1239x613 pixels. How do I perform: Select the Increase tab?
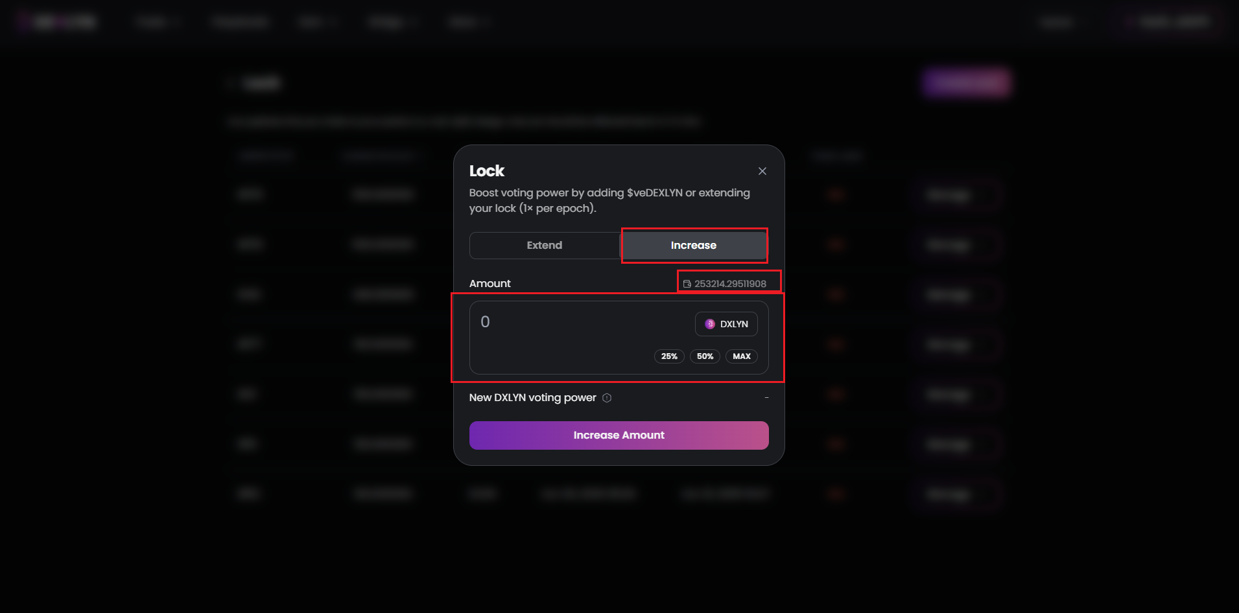[x=694, y=246]
